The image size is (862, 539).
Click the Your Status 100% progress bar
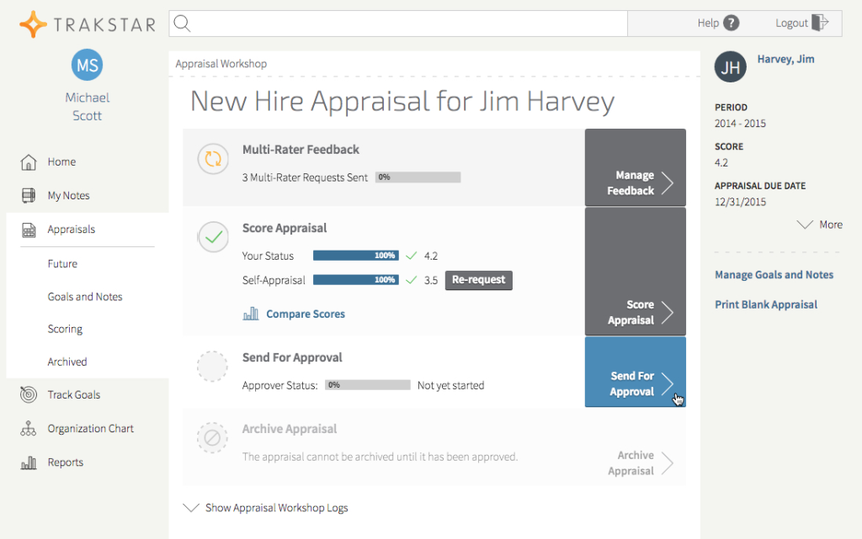(x=355, y=256)
